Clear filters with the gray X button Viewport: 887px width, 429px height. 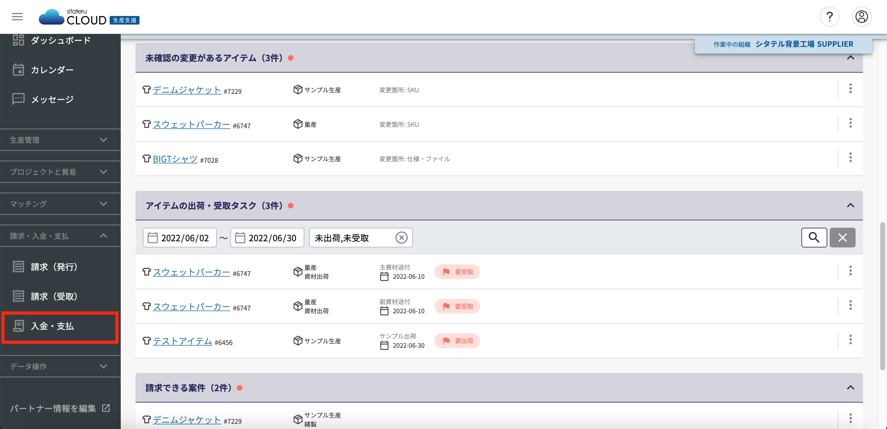pos(842,237)
